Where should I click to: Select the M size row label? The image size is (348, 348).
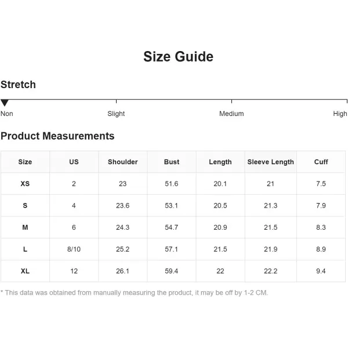pos(25,227)
